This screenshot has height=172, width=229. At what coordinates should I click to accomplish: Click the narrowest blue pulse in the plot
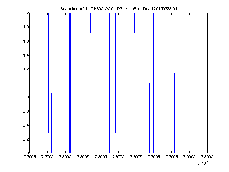(70, 83)
